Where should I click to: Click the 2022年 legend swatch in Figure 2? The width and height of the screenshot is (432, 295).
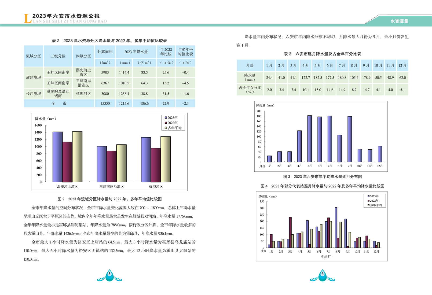(x=166, y=123)
